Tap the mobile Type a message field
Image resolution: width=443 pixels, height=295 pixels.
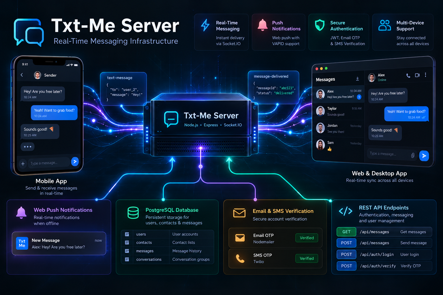(x=48, y=163)
